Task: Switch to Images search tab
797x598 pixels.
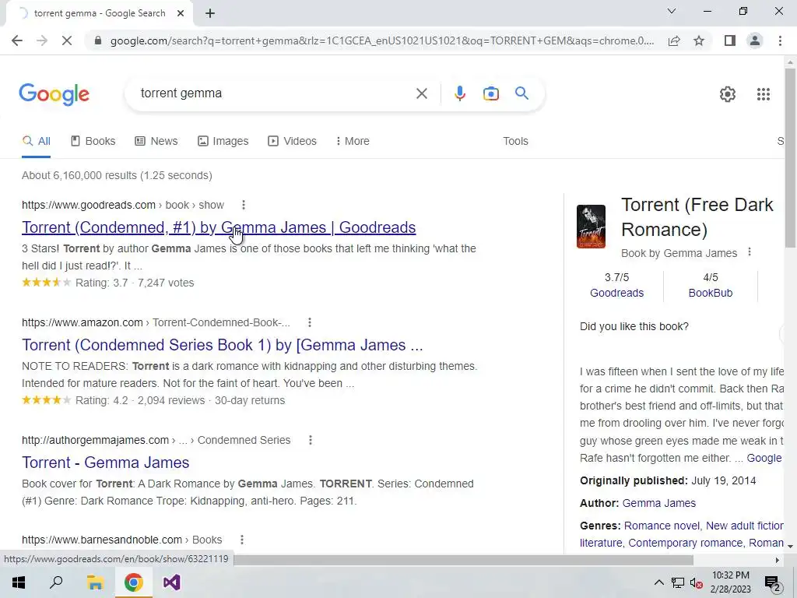Action: tap(223, 142)
